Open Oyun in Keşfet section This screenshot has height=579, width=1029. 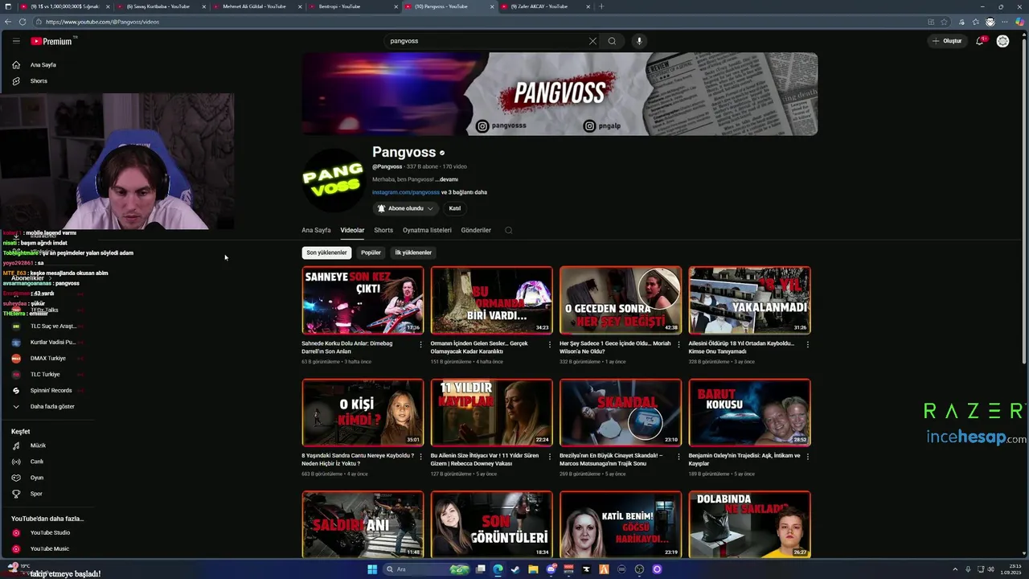[x=37, y=478]
